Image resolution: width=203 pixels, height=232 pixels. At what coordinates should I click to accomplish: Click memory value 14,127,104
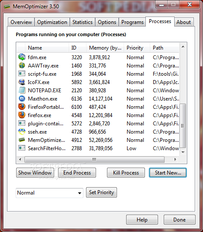coord(100,99)
